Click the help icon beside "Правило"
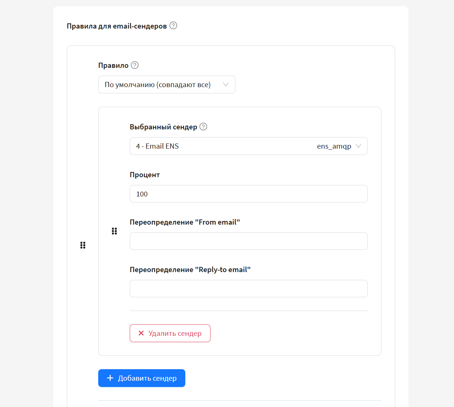Image resolution: width=454 pixels, height=407 pixels. pyautogui.click(x=135, y=65)
